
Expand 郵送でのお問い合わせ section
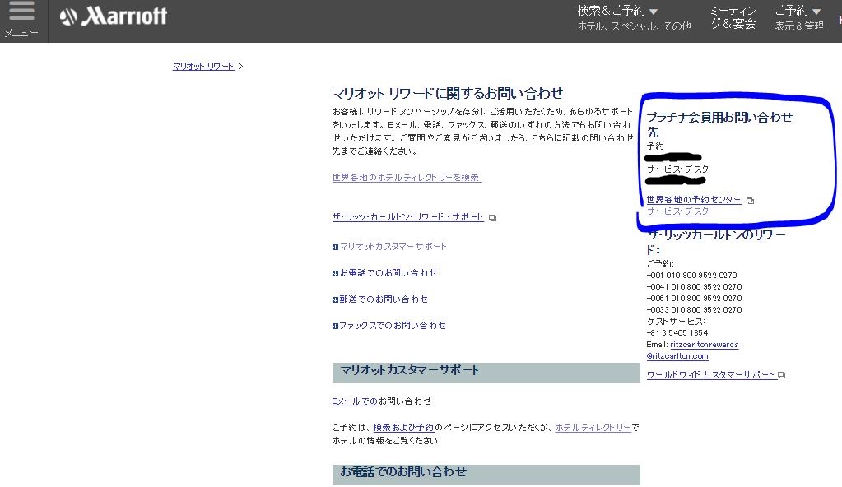pos(380,299)
